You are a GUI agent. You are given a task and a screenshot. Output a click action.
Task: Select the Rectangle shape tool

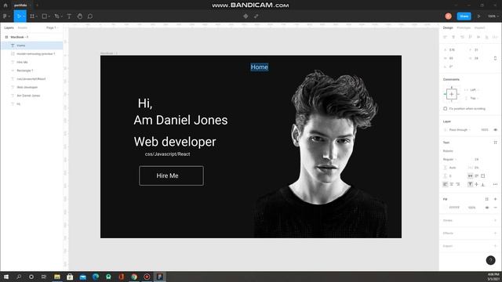click(45, 16)
